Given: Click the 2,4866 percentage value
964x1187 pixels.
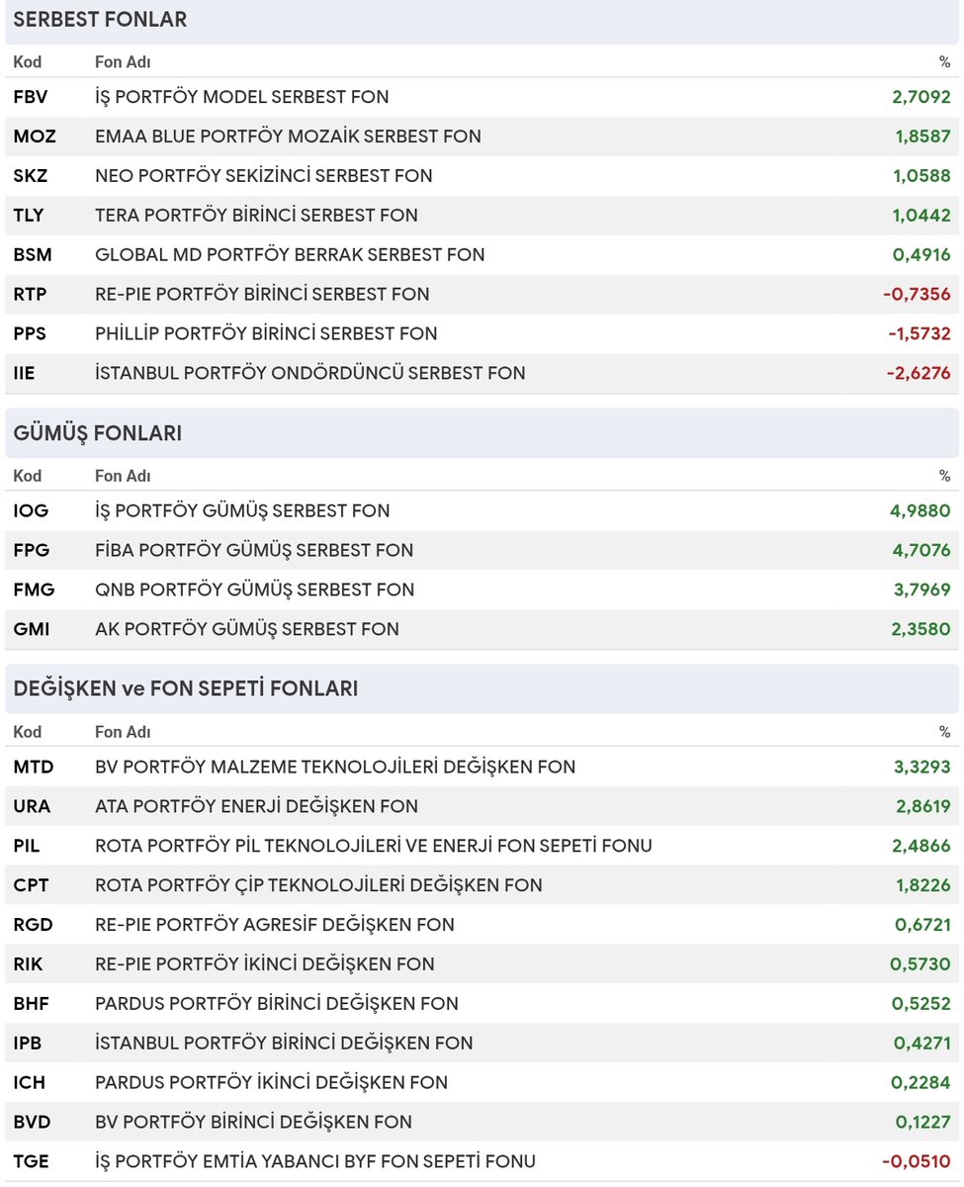Looking at the screenshot, I should click(x=921, y=847).
